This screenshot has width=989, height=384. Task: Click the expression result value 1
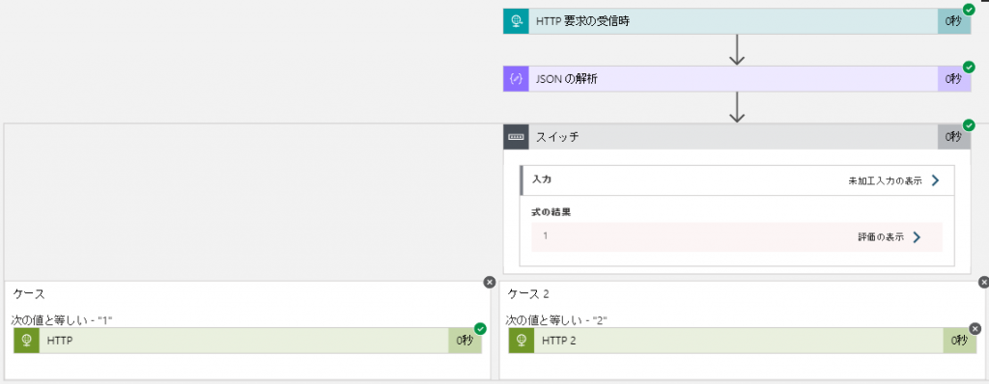pyautogui.click(x=545, y=235)
